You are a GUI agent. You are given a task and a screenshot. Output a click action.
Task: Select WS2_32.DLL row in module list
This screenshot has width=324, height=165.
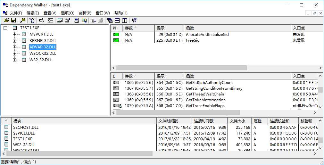tap(159, 145)
